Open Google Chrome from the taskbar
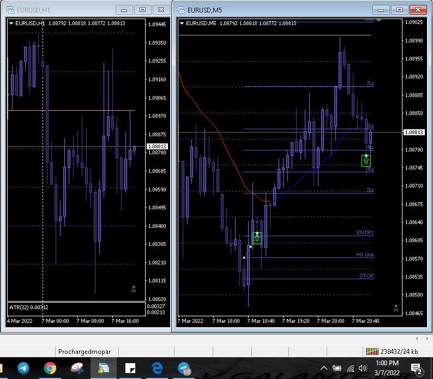This screenshot has width=433, height=379. click(50, 369)
